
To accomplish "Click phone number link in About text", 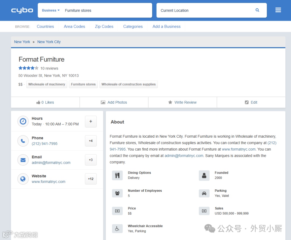I will coord(272,143).
